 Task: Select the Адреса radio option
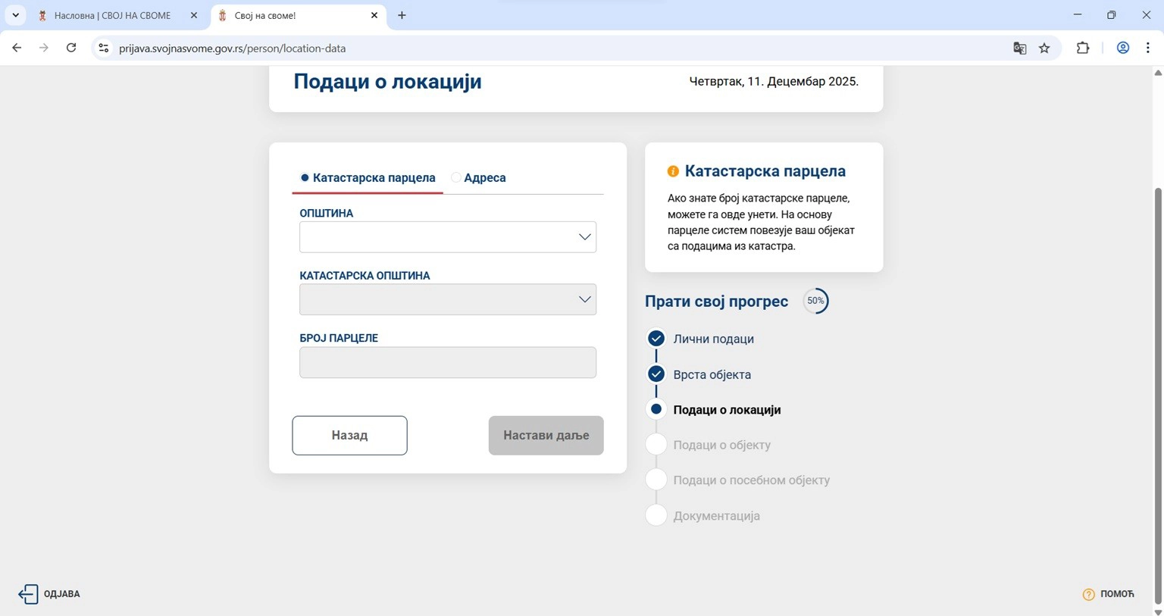point(455,177)
